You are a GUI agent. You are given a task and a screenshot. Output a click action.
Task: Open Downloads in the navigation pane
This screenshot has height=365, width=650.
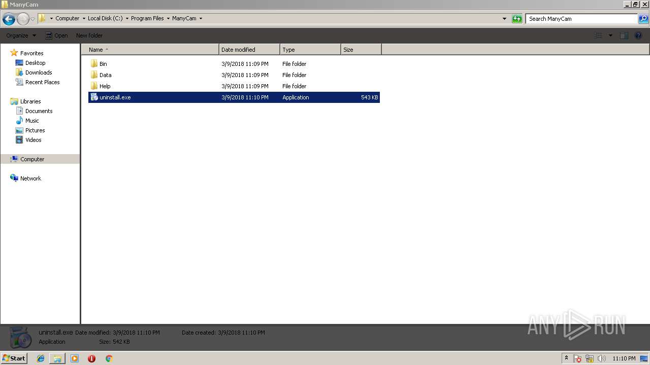click(x=39, y=72)
